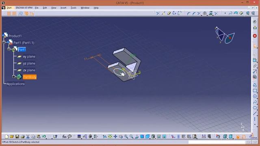Click the Point tool in top toolbar
Screen dimensions: 260x146
[x=225, y=13]
